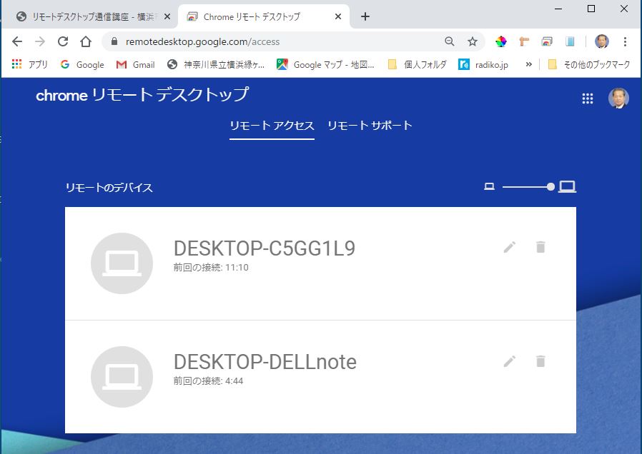Go forward in browser history
This screenshot has width=642, height=454.
(x=40, y=41)
